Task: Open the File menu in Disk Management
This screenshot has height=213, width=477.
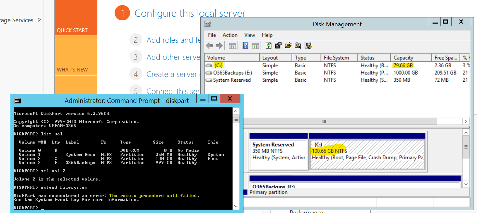Action: (x=212, y=35)
